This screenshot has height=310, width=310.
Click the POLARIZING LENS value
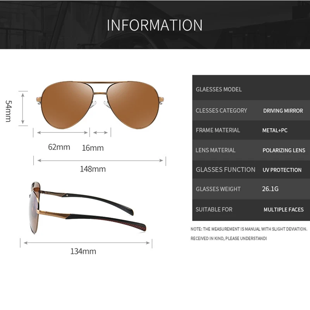click(x=284, y=150)
